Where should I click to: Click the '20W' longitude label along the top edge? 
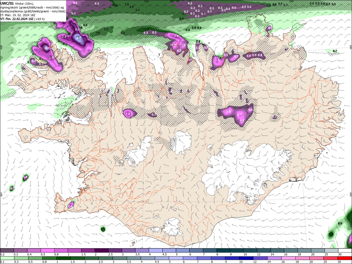click(x=146, y=1)
